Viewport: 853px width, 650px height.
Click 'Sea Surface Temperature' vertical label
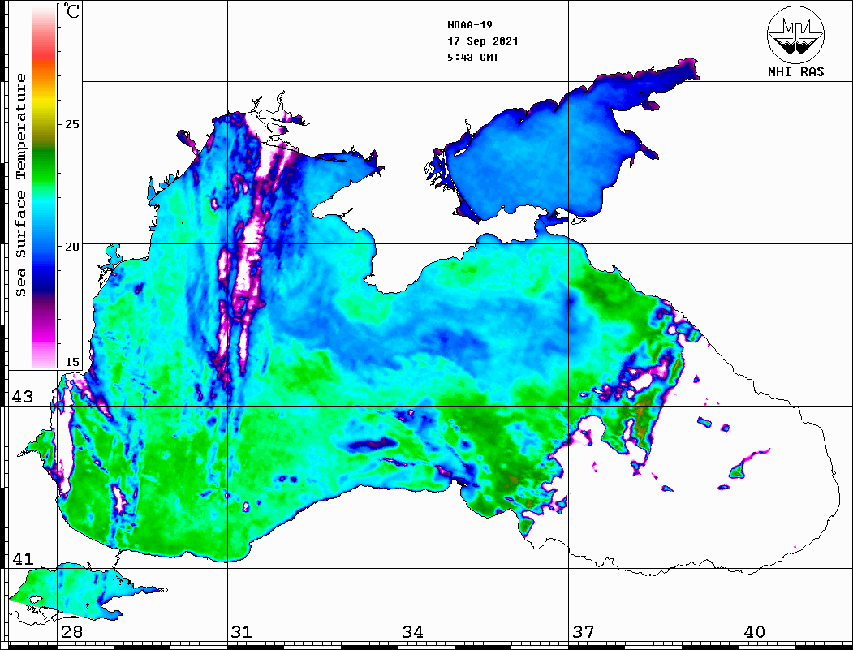20,186
